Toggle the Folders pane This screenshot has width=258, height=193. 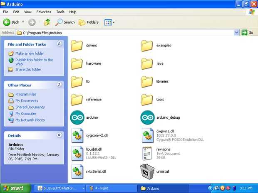click(x=89, y=22)
